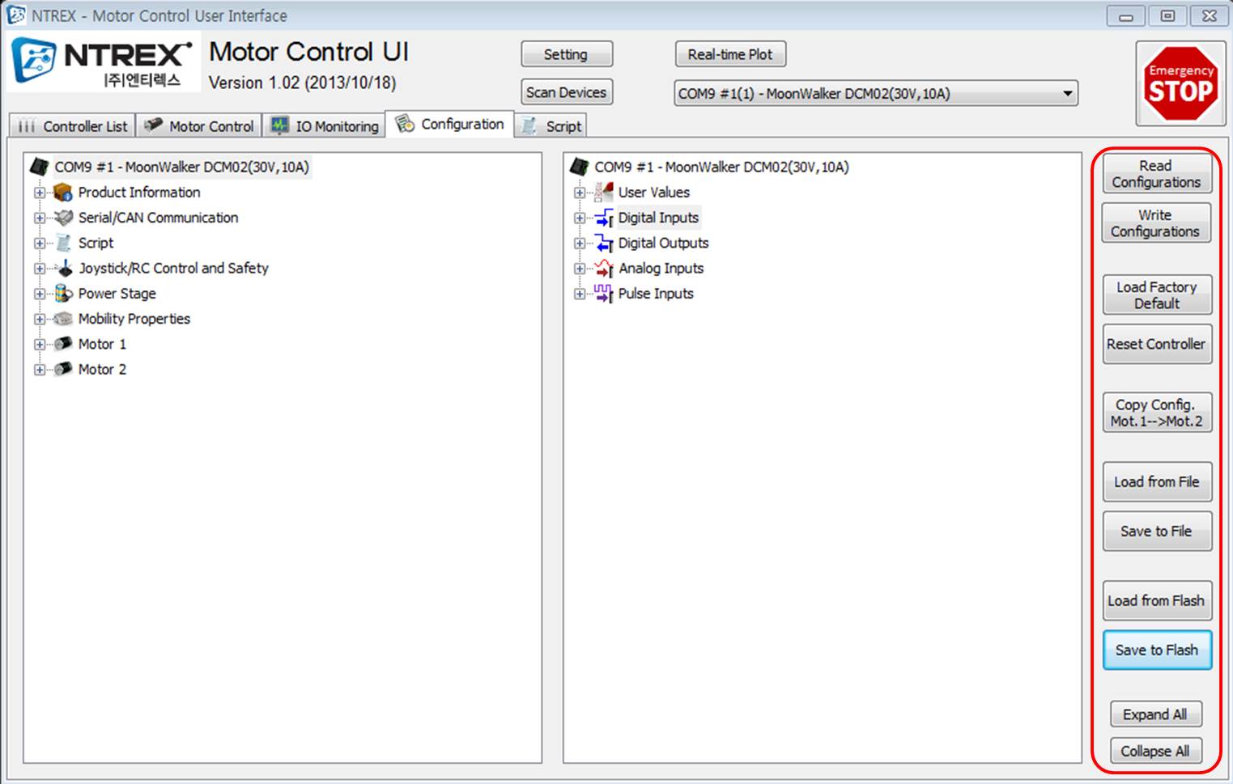This screenshot has width=1233, height=784.
Task: Click the Serial/CAN Communication connector icon
Action: point(63,218)
